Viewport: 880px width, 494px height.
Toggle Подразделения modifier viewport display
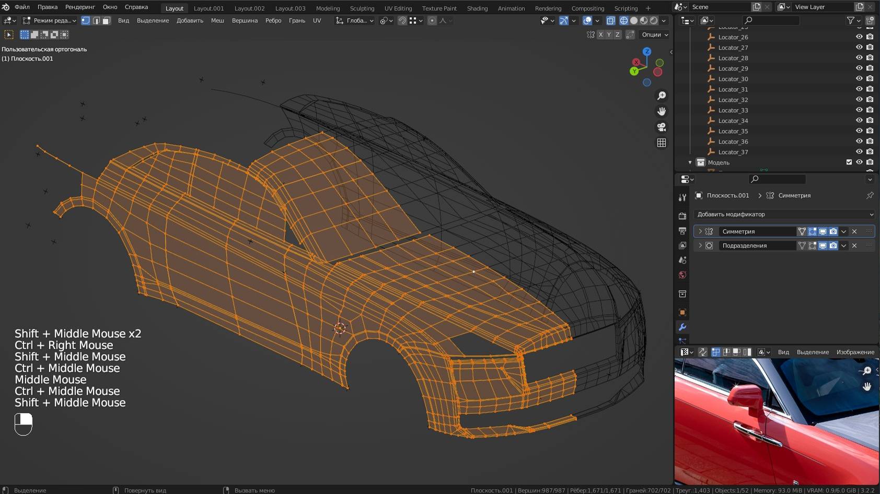[823, 245]
